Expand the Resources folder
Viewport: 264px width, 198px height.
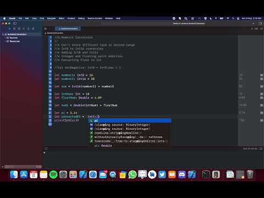click(5, 41)
